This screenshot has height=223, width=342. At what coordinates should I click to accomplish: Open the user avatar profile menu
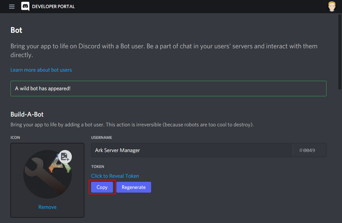pos(332,6)
